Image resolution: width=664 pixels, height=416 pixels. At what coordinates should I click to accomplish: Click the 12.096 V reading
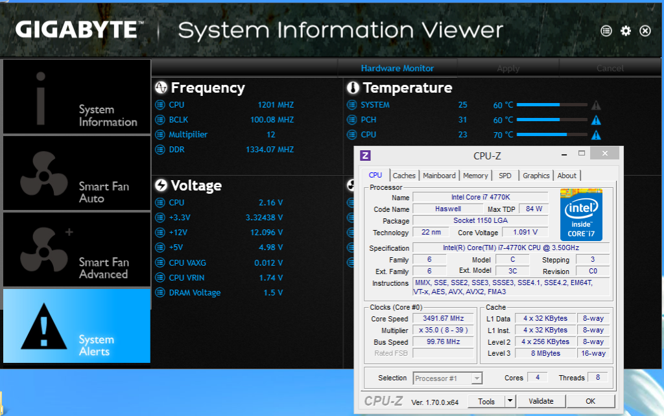tap(267, 233)
